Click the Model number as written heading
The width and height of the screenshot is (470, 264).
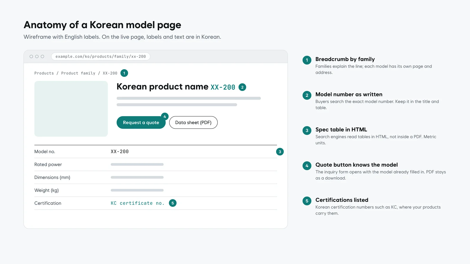pos(349,94)
